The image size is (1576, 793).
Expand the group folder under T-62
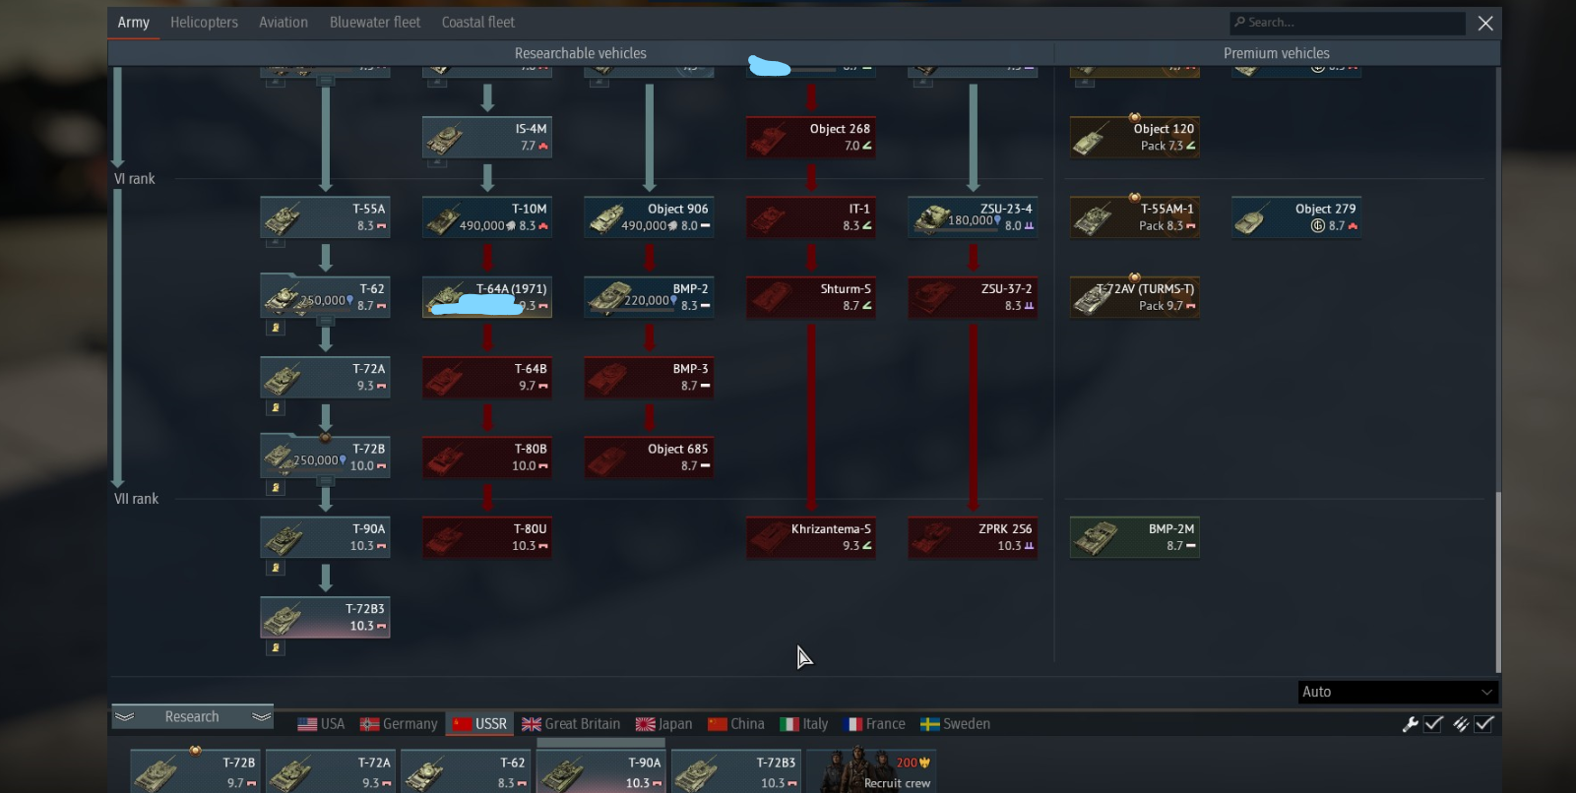(276, 328)
